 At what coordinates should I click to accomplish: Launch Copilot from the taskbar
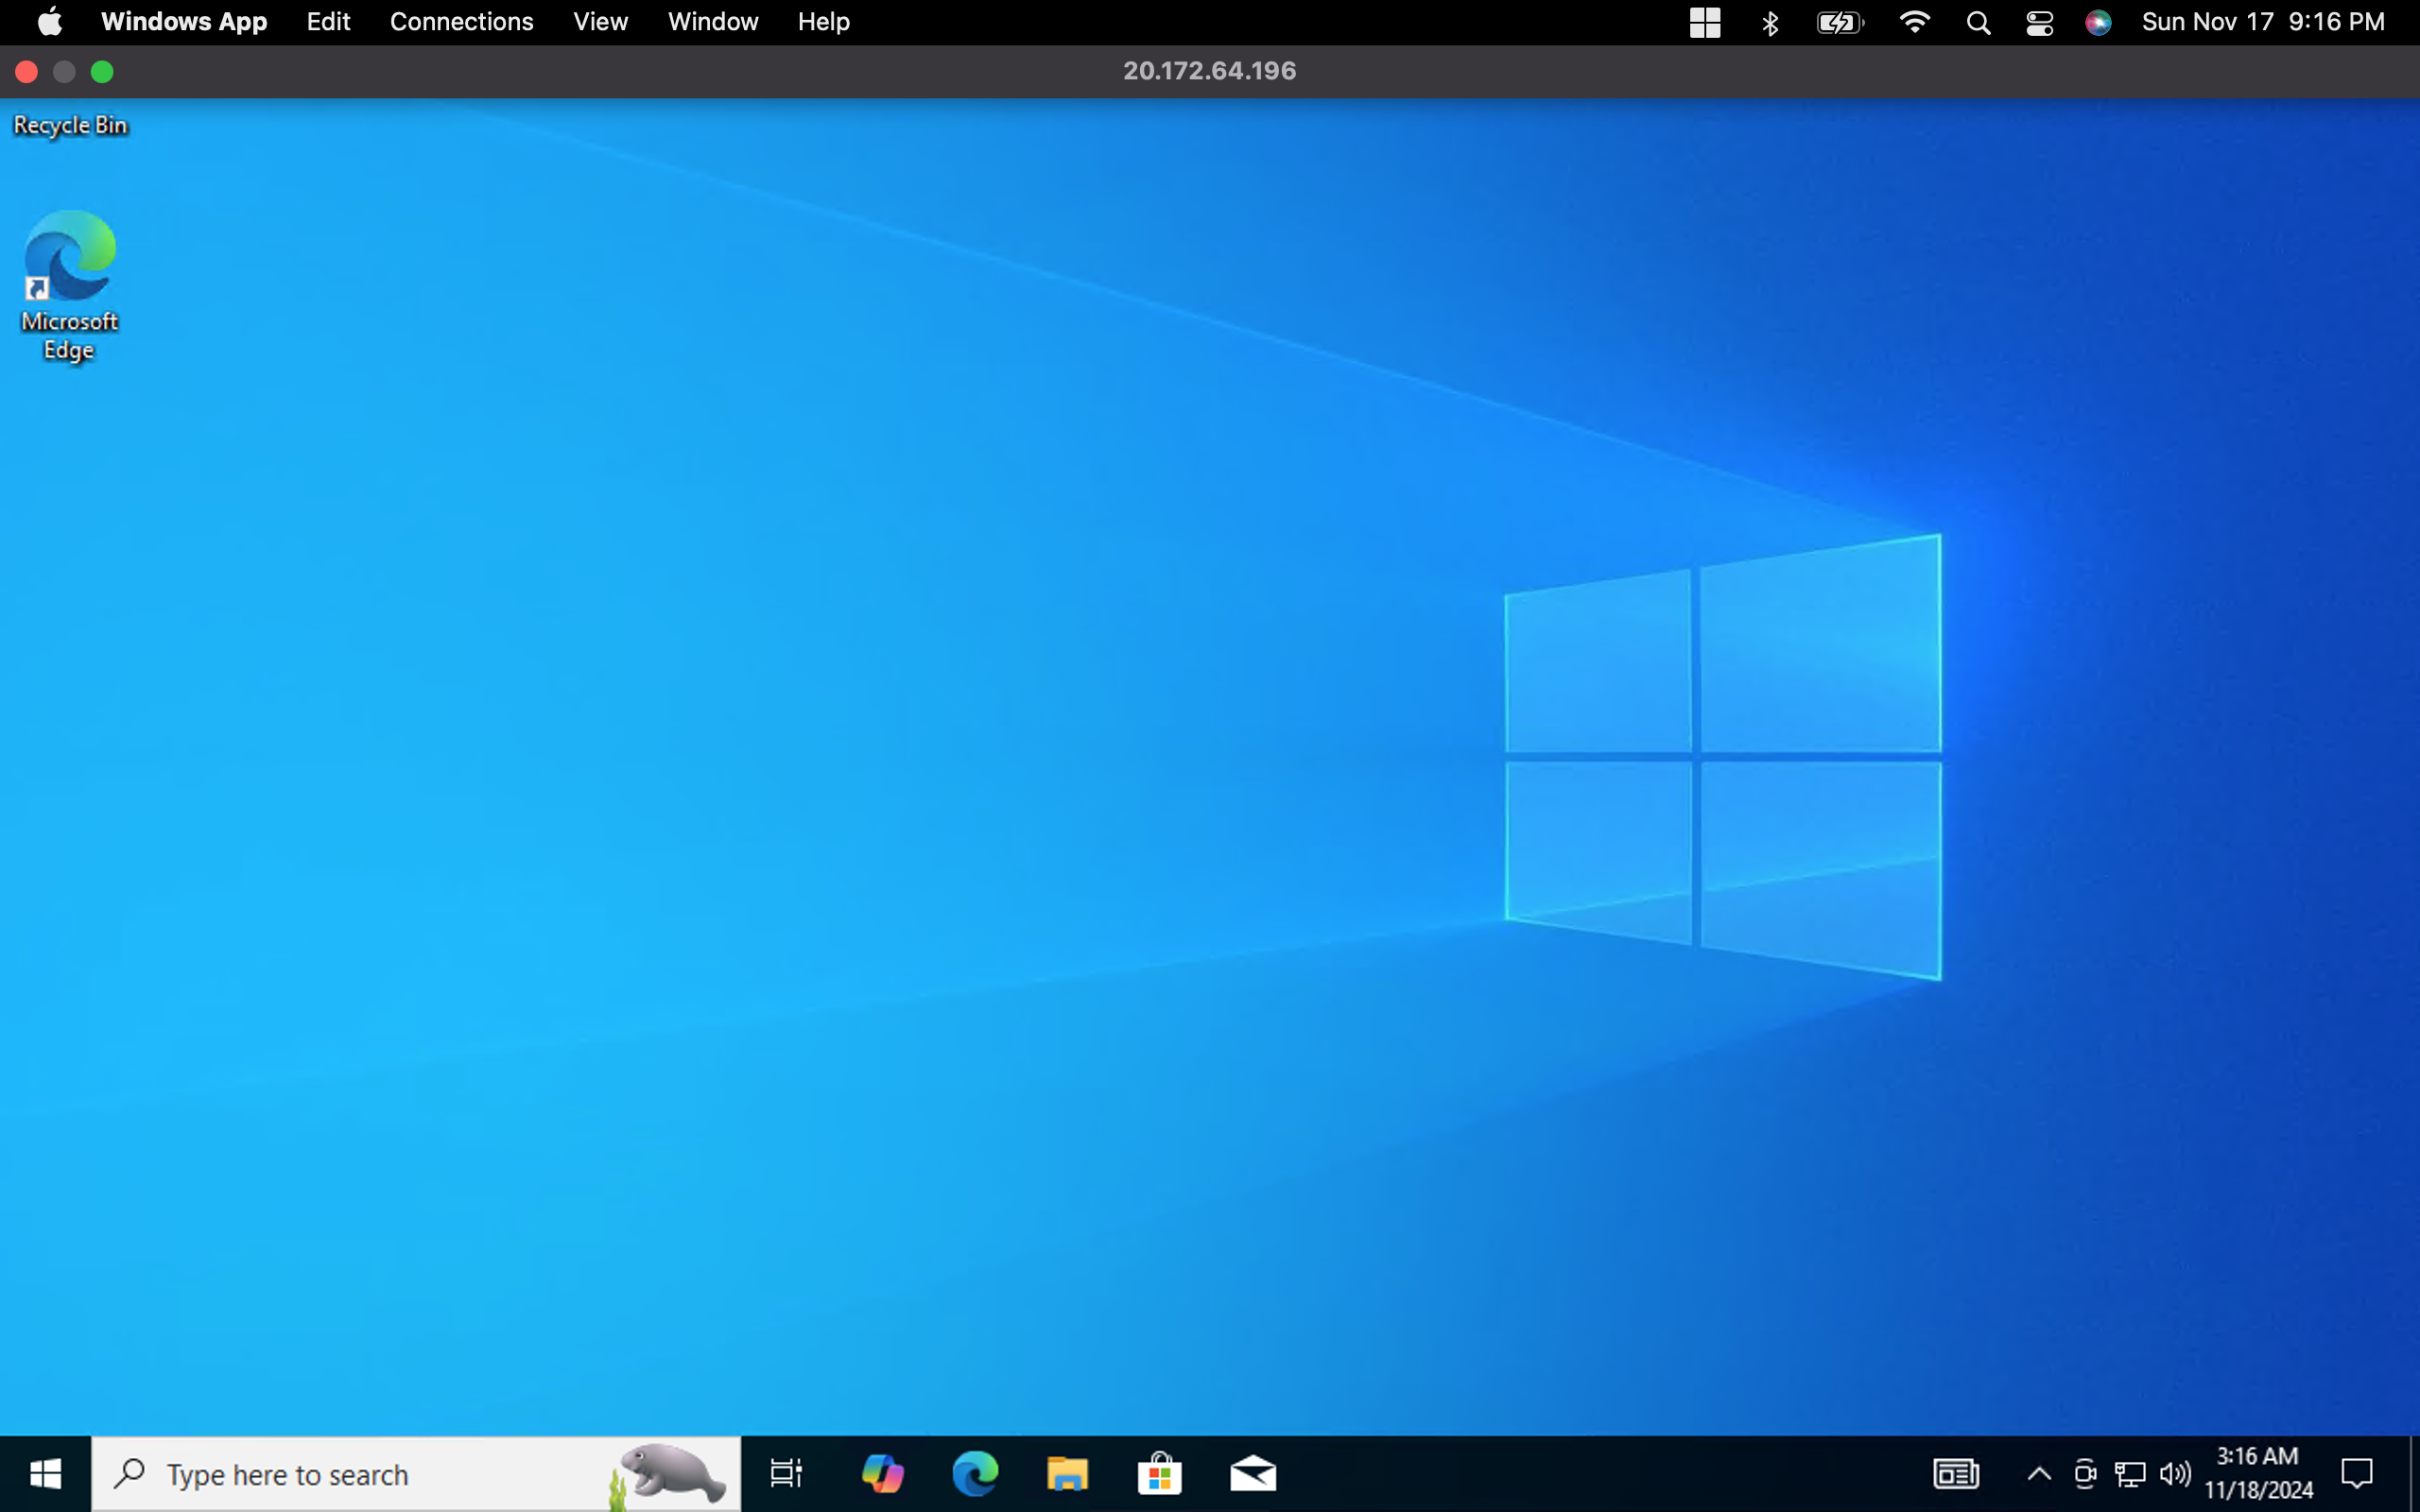coord(882,1473)
